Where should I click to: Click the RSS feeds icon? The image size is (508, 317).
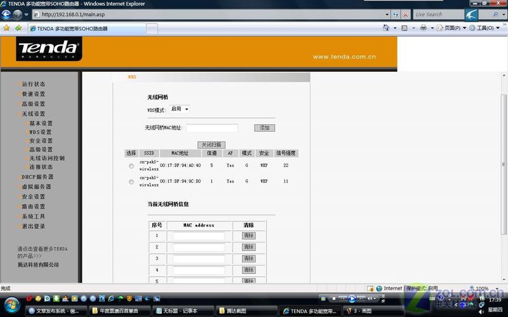(x=404, y=28)
